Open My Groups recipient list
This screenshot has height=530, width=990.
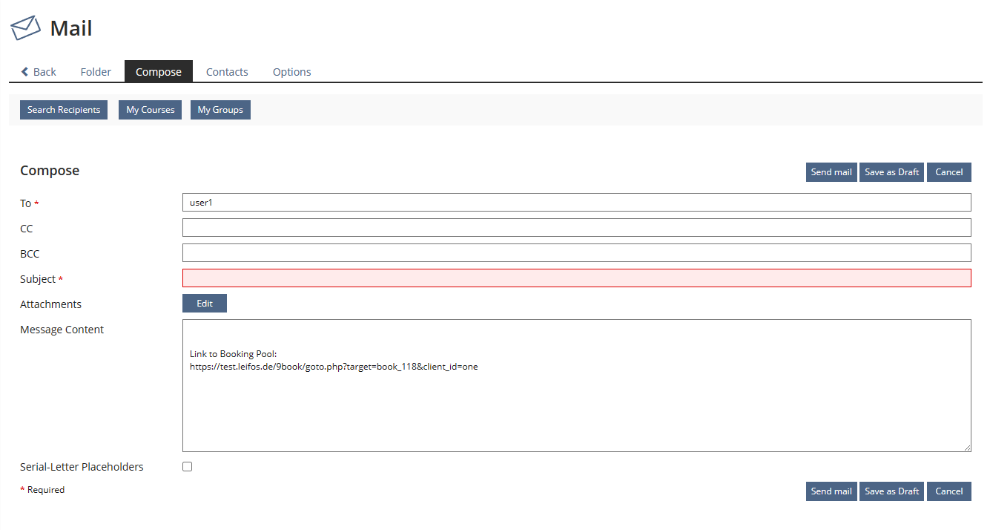click(x=220, y=110)
